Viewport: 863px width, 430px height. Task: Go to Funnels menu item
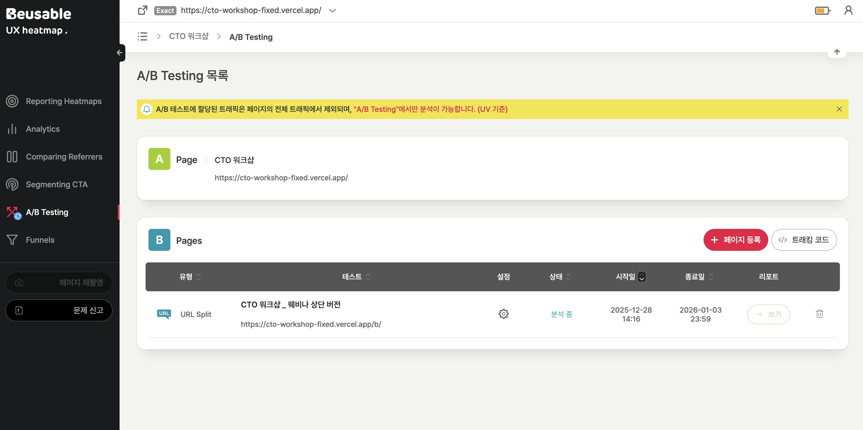point(40,240)
